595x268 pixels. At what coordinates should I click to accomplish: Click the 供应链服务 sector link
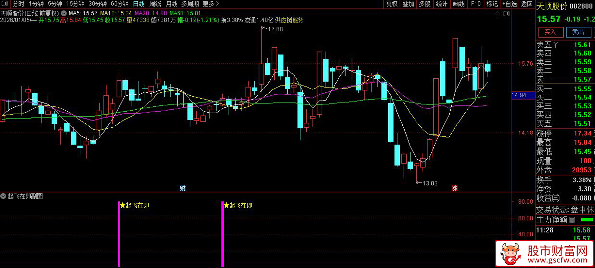click(x=290, y=20)
